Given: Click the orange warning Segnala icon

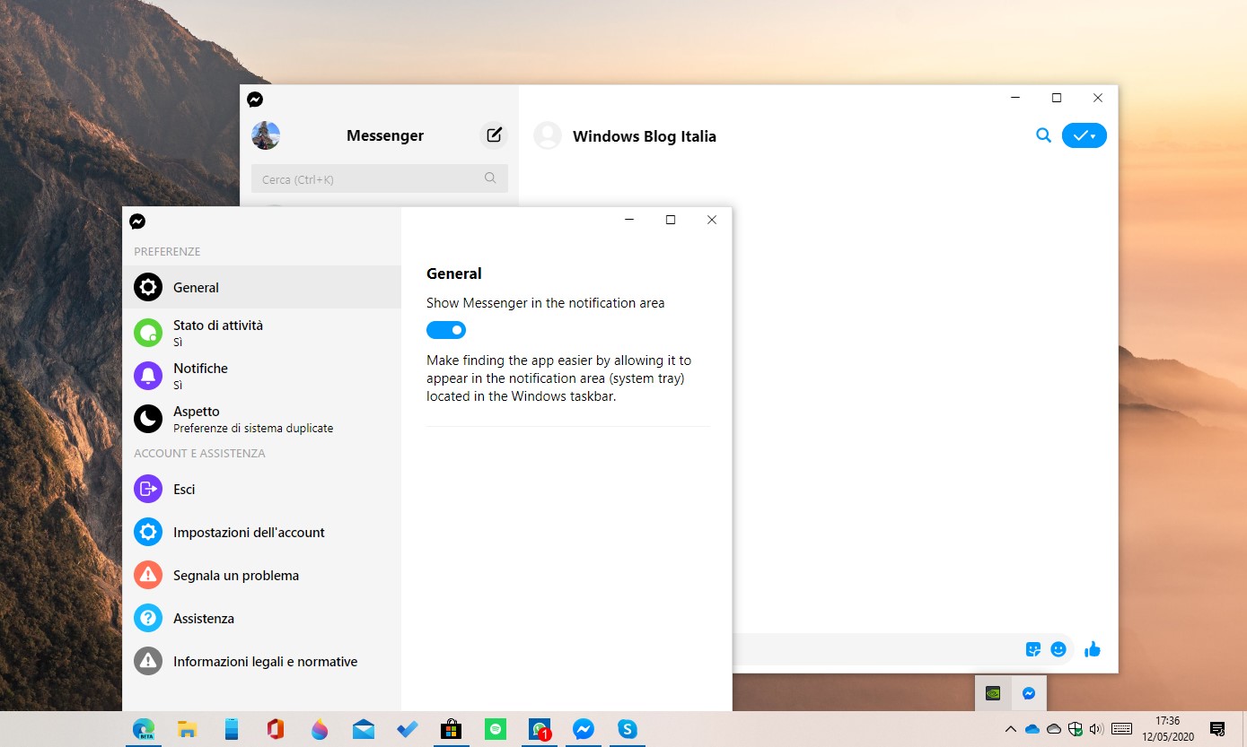Looking at the screenshot, I should click(148, 575).
